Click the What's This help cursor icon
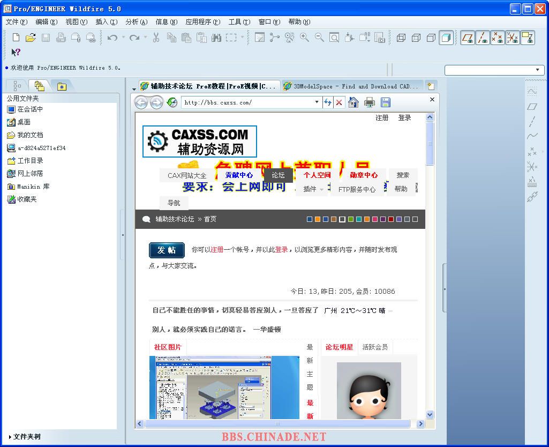This screenshot has height=447, width=549. (x=16, y=52)
